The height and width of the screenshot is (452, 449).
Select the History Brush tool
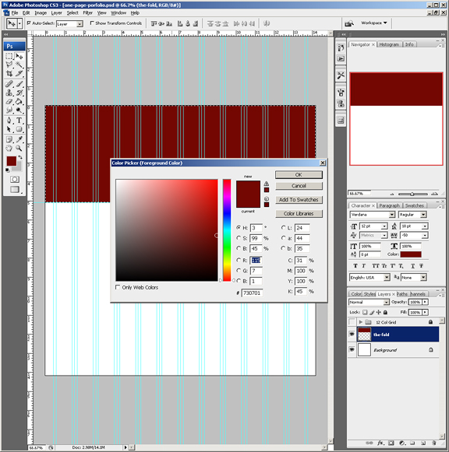[x=19, y=93]
